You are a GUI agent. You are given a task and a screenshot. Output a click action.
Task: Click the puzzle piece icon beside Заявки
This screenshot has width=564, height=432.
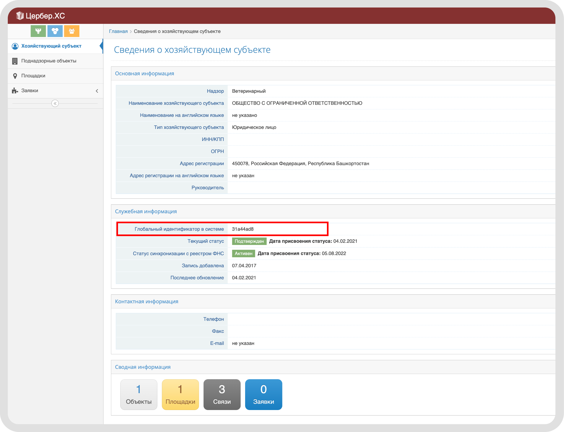point(15,91)
